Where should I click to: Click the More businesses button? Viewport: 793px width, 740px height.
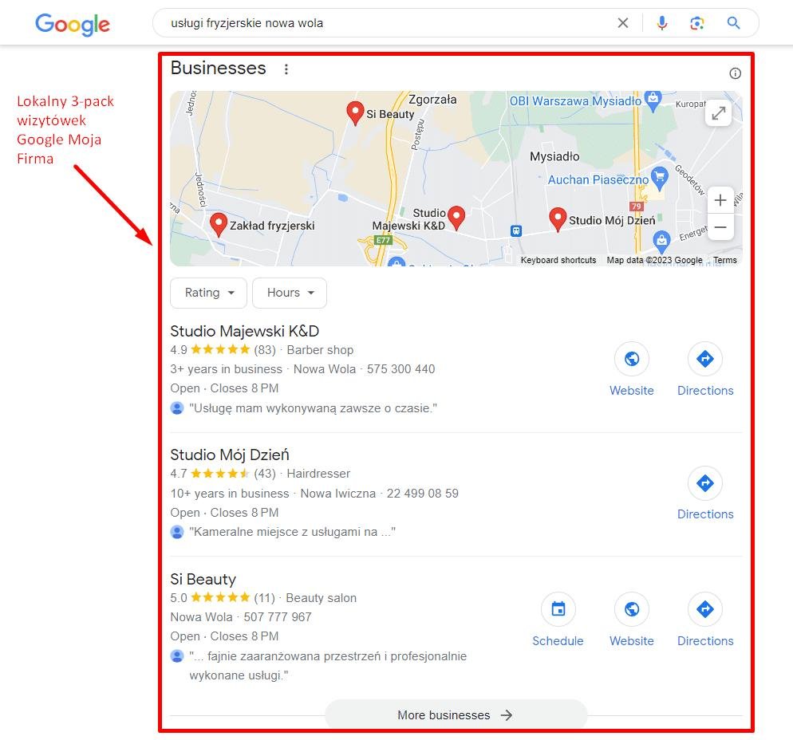tap(456, 714)
